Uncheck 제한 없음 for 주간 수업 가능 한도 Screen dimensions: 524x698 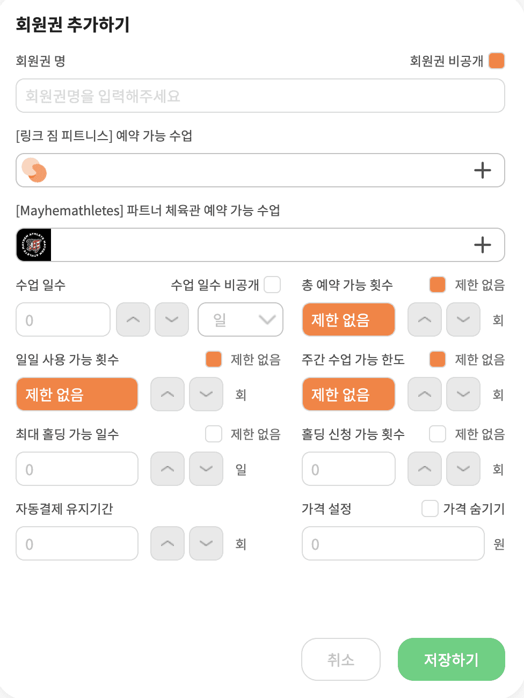[438, 359]
